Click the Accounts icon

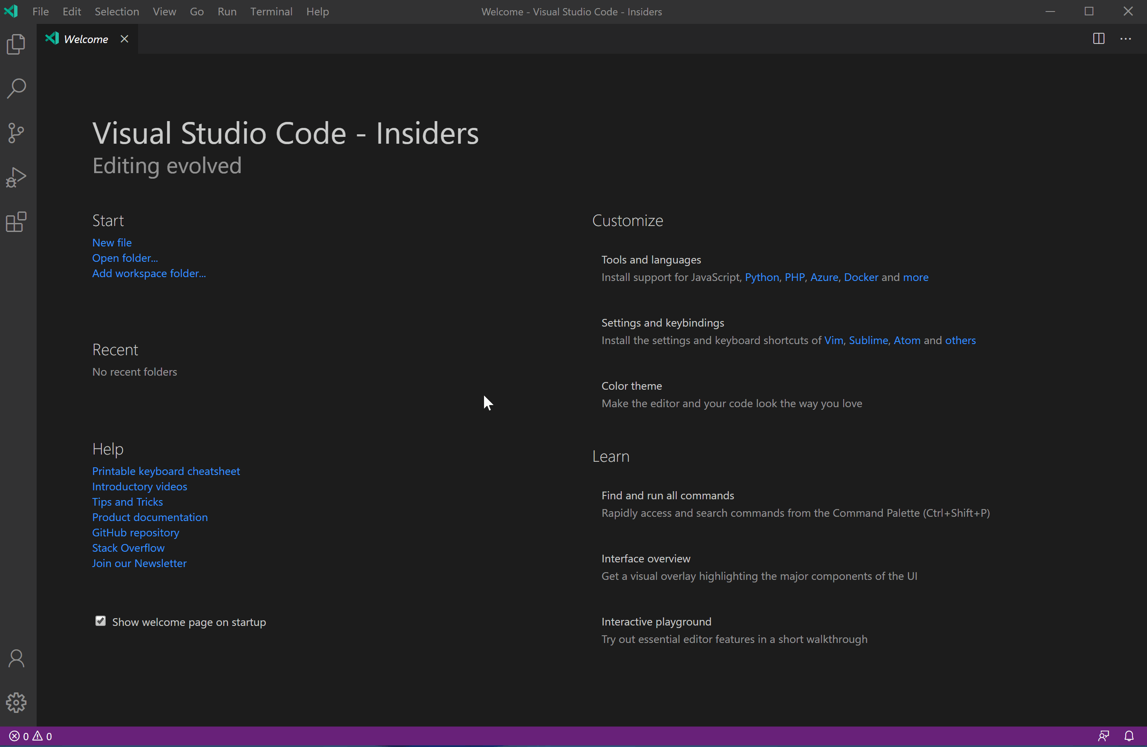click(16, 658)
